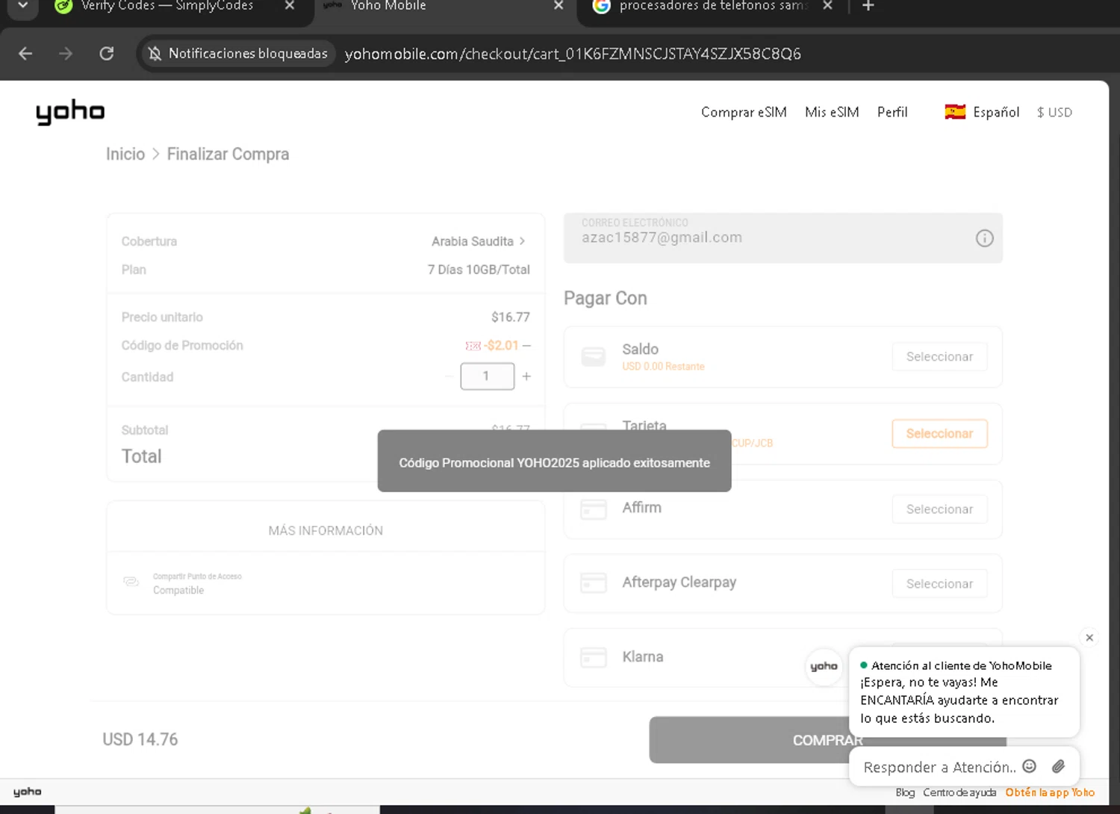The height and width of the screenshot is (814, 1120).
Task: Click Obtén la app Yoho link
Action: (x=1050, y=792)
